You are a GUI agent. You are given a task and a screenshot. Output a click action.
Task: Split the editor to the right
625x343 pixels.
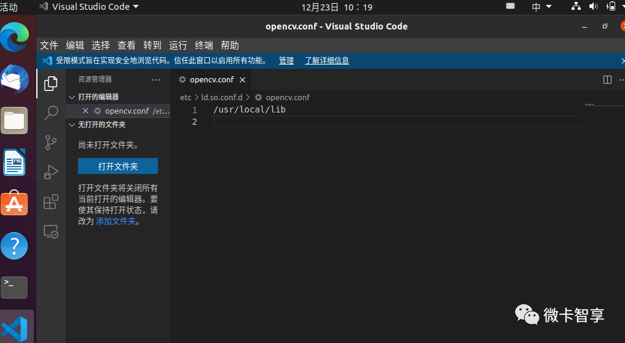click(607, 80)
